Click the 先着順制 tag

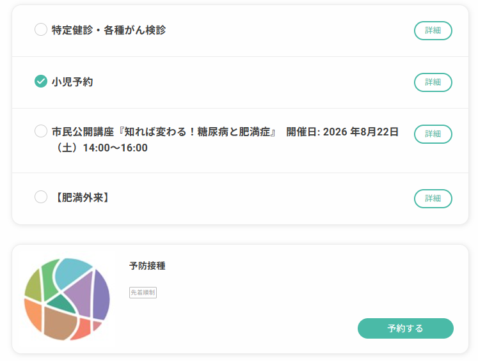pos(143,293)
